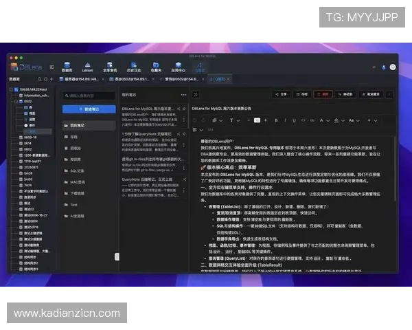Click the refresh icon in the 数据源 header

(x=45, y=79)
